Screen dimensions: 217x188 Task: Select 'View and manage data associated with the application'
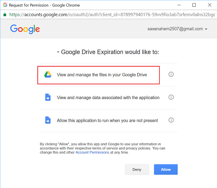coord(108,98)
